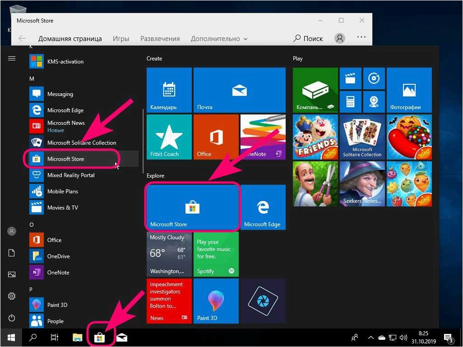Open the orange Office tile
Viewport: 463px width, 347px height.
216,137
